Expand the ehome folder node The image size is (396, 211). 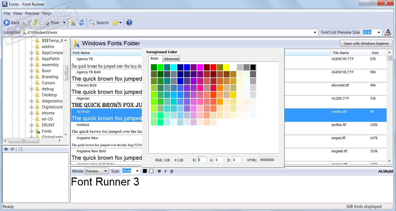pyautogui.click(x=31, y=113)
